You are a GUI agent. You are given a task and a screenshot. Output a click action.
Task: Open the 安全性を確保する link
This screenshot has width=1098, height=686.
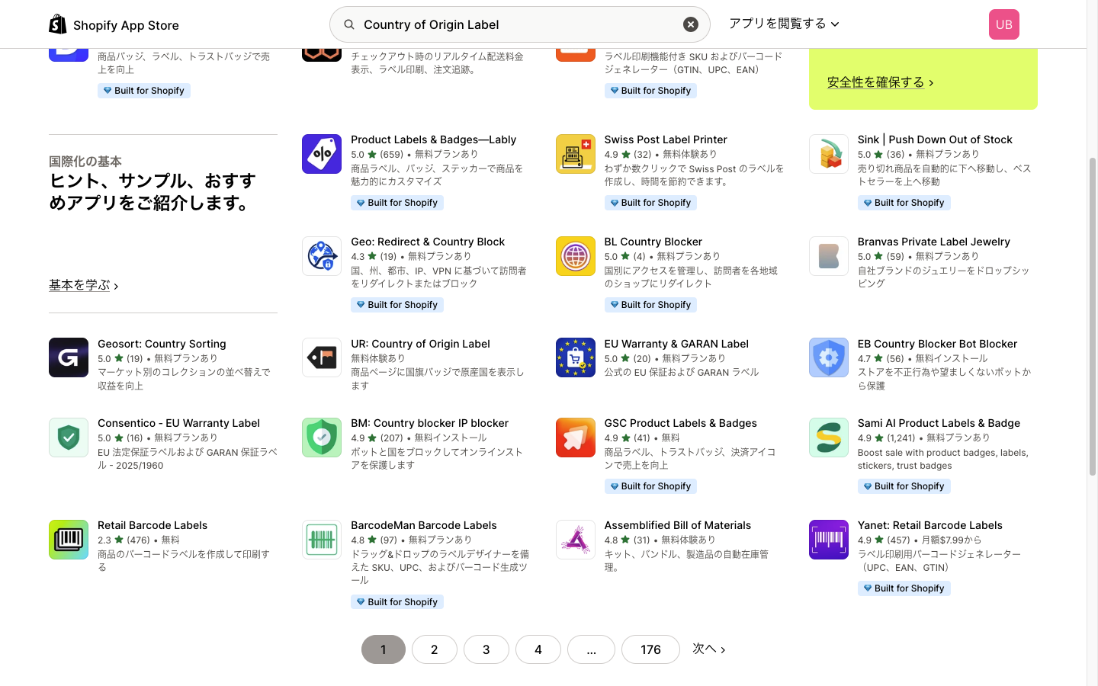(881, 82)
